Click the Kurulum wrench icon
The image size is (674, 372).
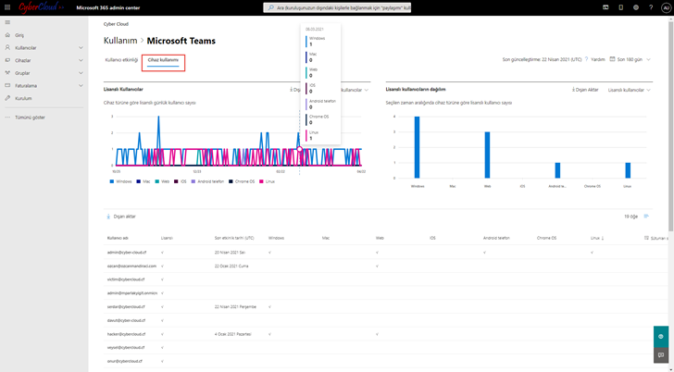coord(7,98)
